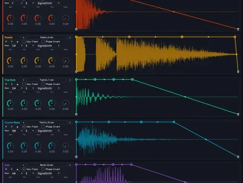Load next sample in Sub layer
The width and height of the screenshot is (243, 183).
pos(70,165)
